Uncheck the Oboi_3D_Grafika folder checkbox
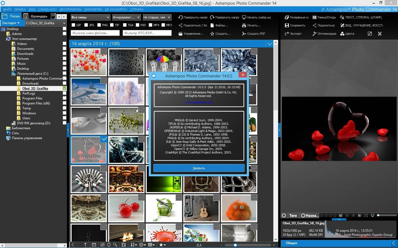Screen dimensions: 398x248 (x=64, y=88)
